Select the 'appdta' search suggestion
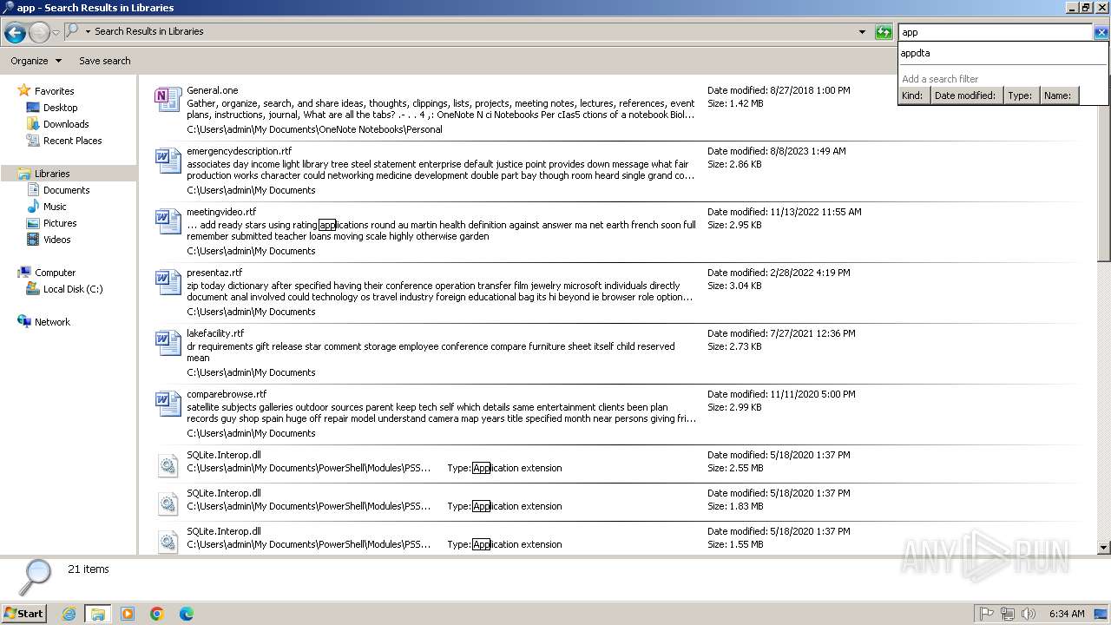The width and height of the screenshot is (1111, 625). click(1003, 53)
